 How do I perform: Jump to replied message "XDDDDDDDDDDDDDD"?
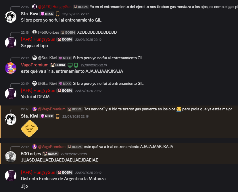coord(97,32)
